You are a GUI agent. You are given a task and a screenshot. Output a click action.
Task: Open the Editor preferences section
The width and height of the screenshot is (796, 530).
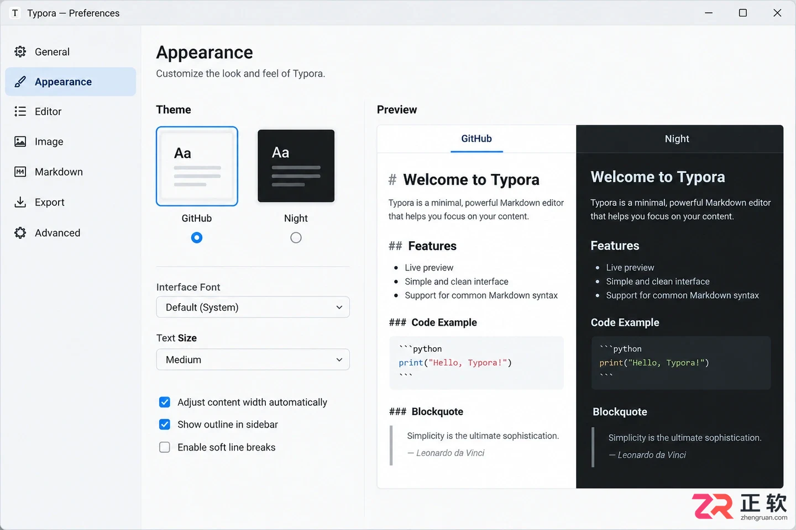point(71,112)
